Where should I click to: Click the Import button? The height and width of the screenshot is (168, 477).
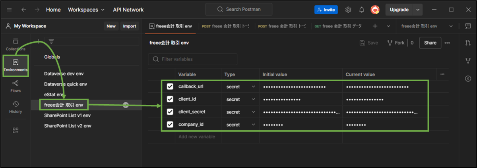click(x=130, y=26)
